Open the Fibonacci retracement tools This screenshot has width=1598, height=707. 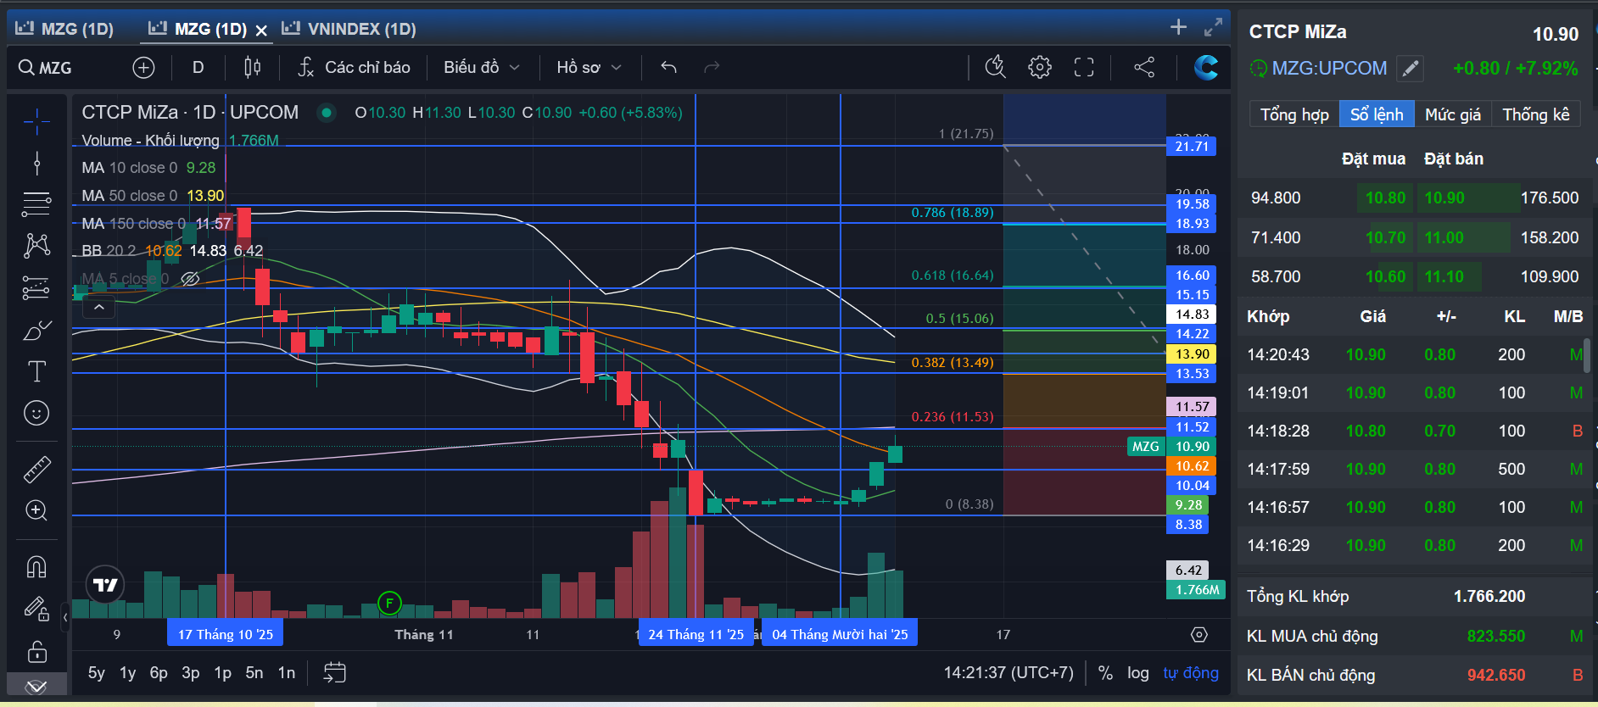click(36, 203)
